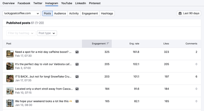This screenshot has width=204, height=111.
Task: Open thumbnail of Cascades stroll post
Action: [10, 91]
